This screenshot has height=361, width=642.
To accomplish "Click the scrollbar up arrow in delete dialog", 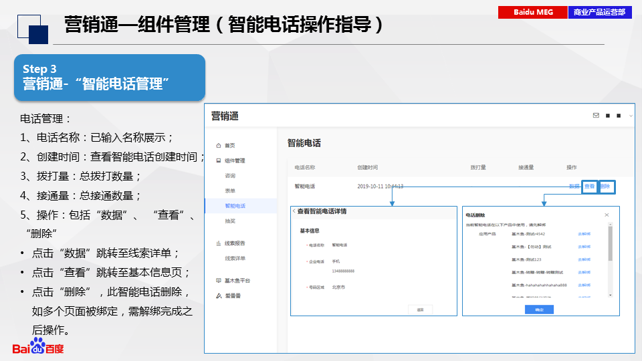I will click(610, 225).
